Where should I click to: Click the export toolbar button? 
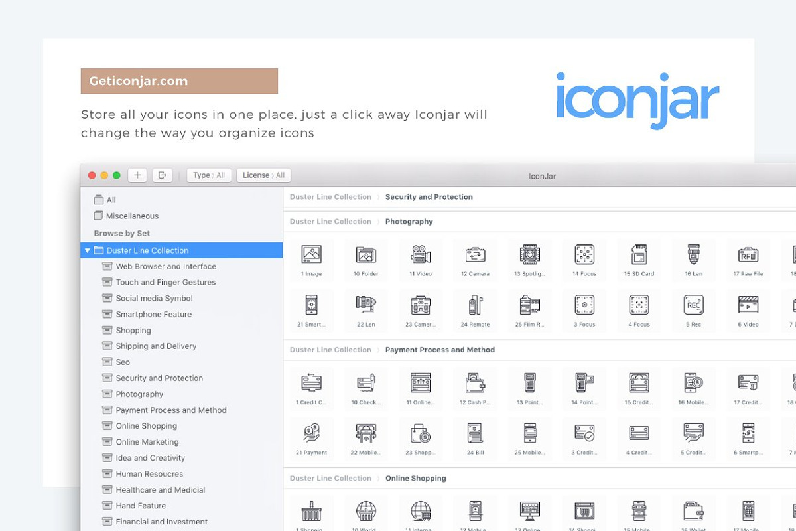(163, 175)
